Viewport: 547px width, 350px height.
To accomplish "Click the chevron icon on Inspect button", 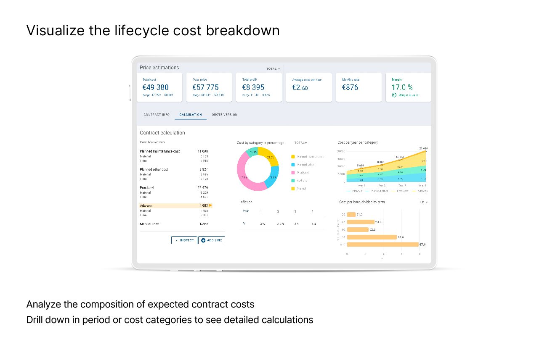I will click(x=177, y=240).
